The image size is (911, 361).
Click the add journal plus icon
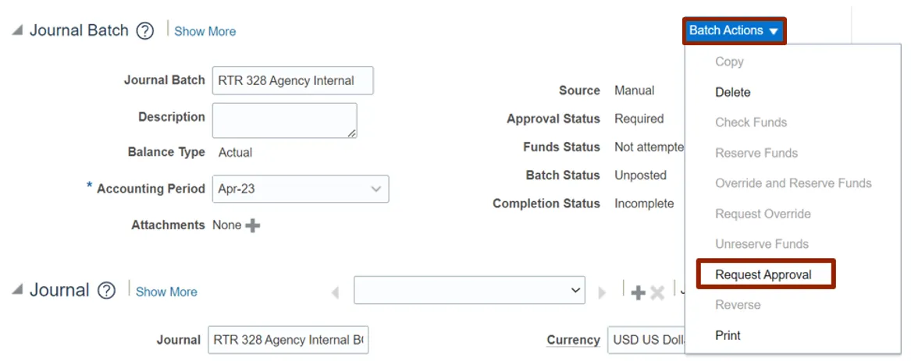638,293
